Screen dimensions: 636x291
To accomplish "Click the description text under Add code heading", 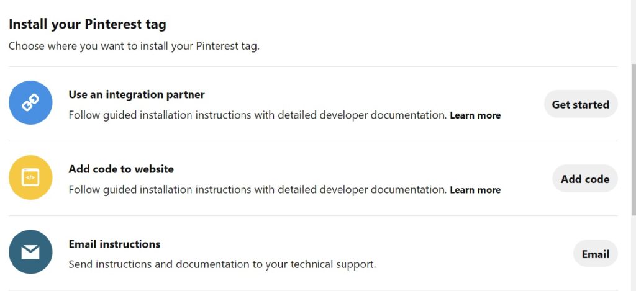I will (x=257, y=190).
